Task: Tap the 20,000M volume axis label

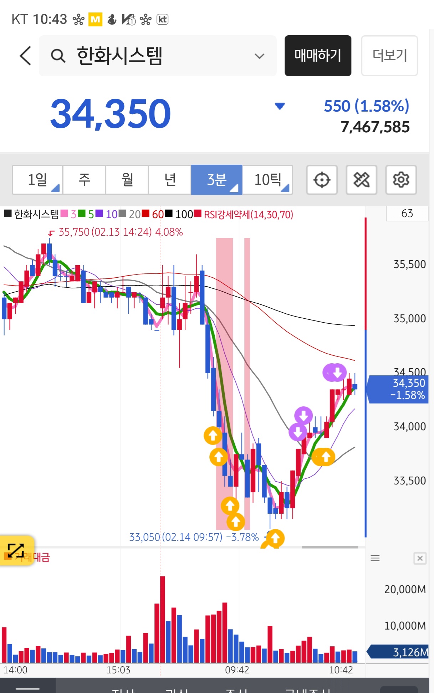Action: 405,589
